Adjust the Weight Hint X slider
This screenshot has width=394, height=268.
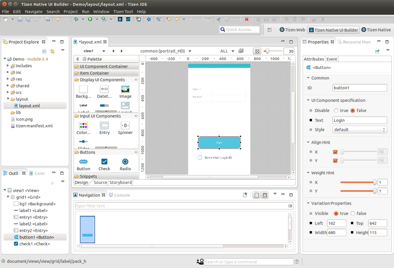click(x=374, y=182)
